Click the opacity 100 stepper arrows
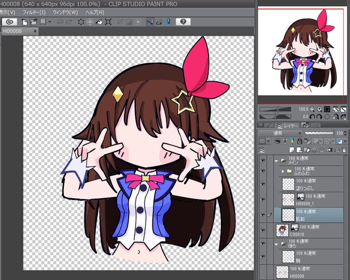The image size is (350, 280). click(345, 133)
